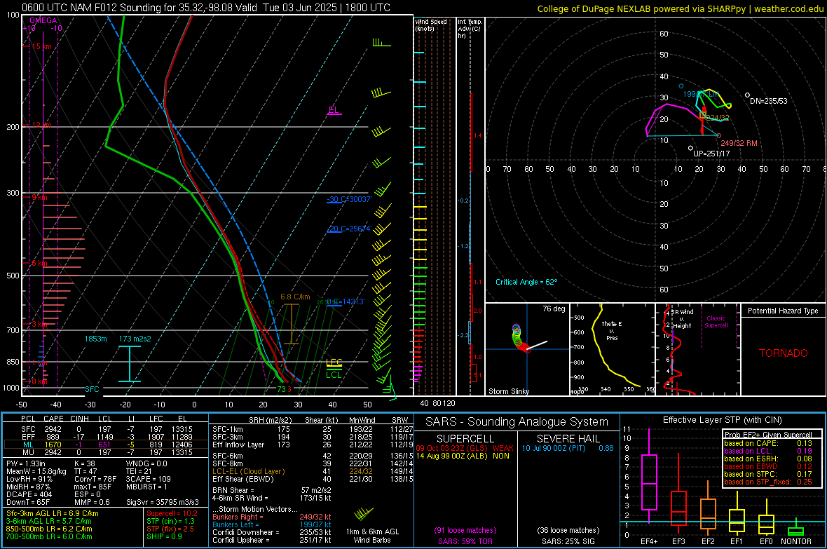Click the 'SR Wind v. Height' plot label
The width and height of the screenshot is (827, 549).
coord(682,319)
